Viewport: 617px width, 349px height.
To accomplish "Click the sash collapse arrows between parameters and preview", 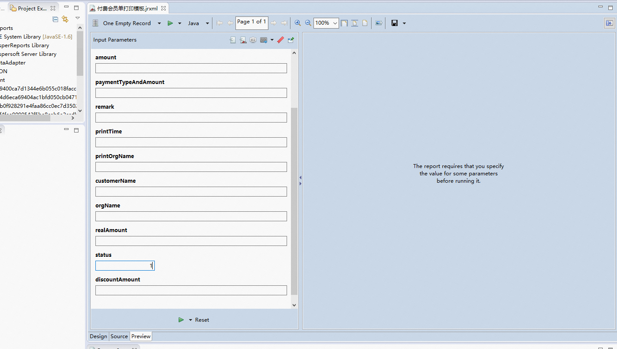I will pyautogui.click(x=300, y=181).
